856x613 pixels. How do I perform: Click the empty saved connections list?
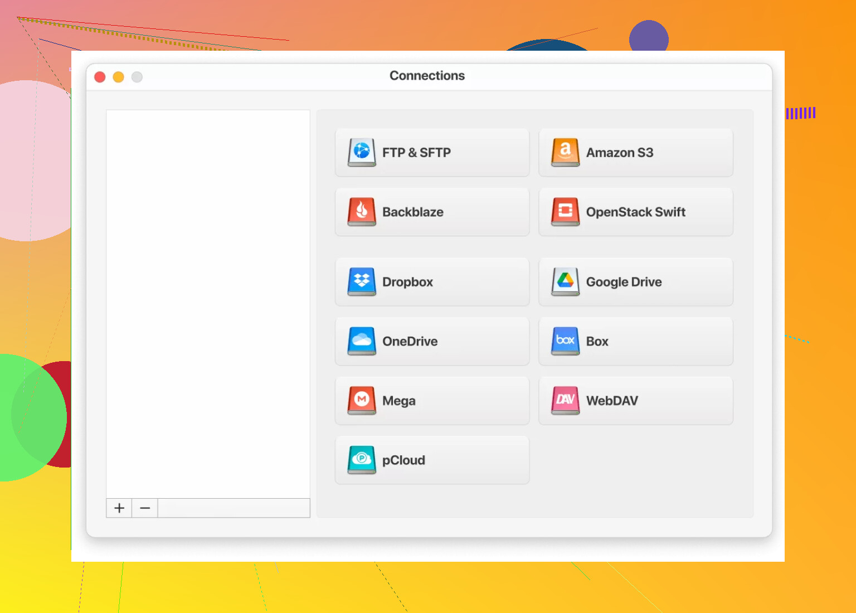pyautogui.click(x=208, y=304)
